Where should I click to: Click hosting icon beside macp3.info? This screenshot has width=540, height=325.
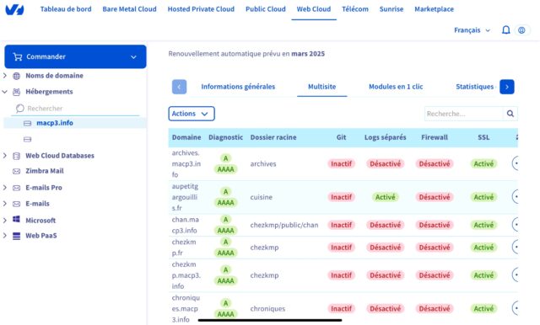point(28,123)
